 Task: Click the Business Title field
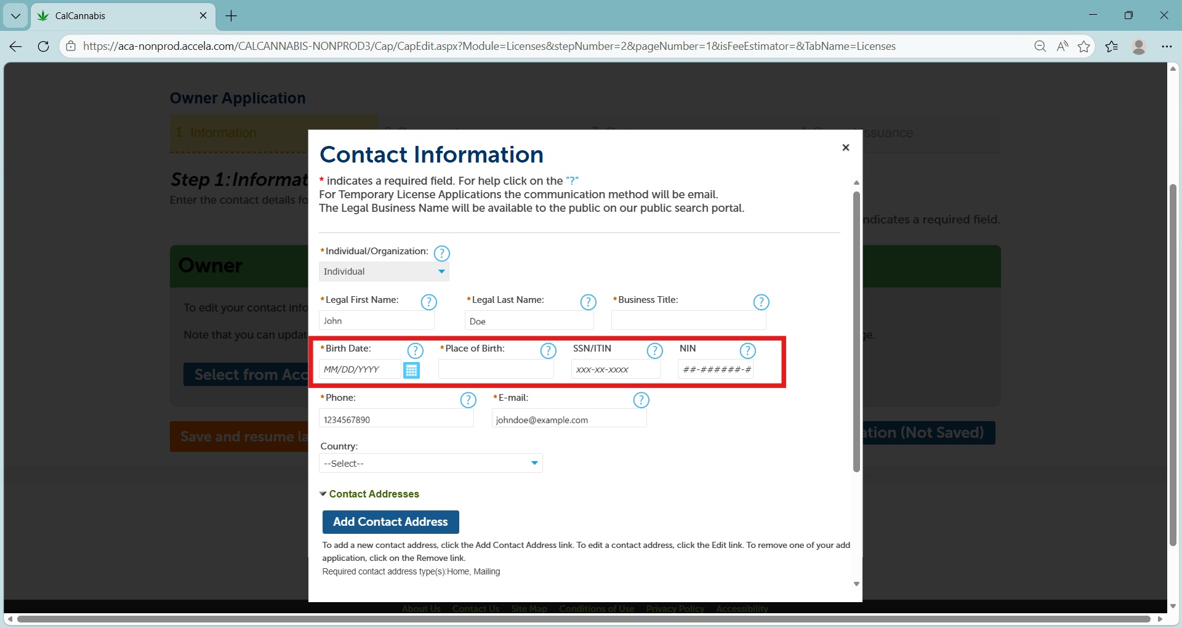click(689, 321)
